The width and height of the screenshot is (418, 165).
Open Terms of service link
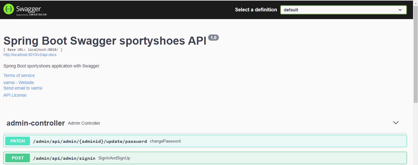(19, 75)
